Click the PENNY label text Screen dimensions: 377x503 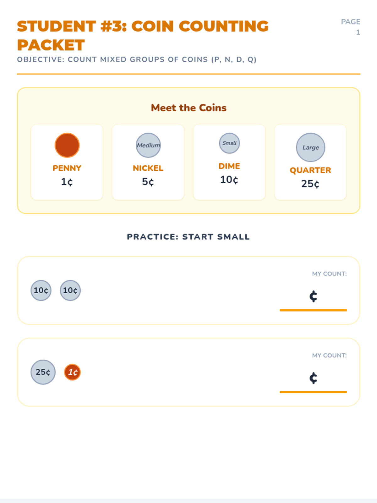point(67,168)
